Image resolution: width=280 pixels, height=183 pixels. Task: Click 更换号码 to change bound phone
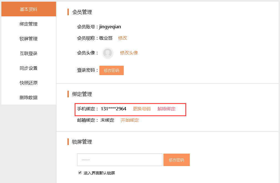[142, 109]
